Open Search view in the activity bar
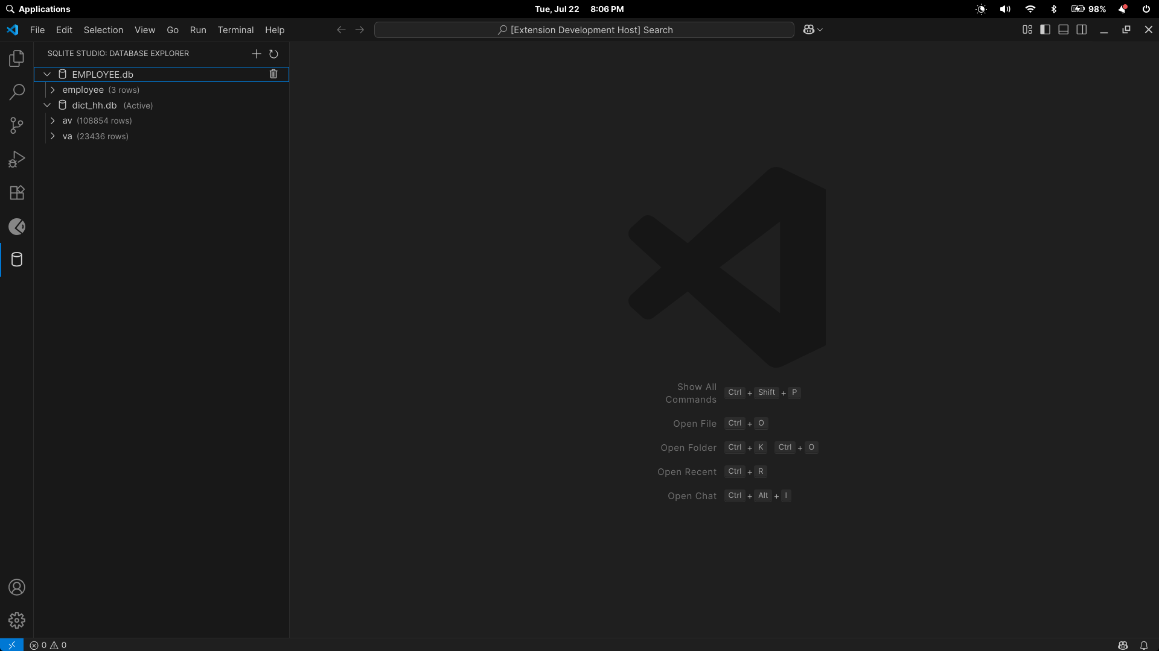The width and height of the screenshot is (1159, 651). tap(17, 92)
